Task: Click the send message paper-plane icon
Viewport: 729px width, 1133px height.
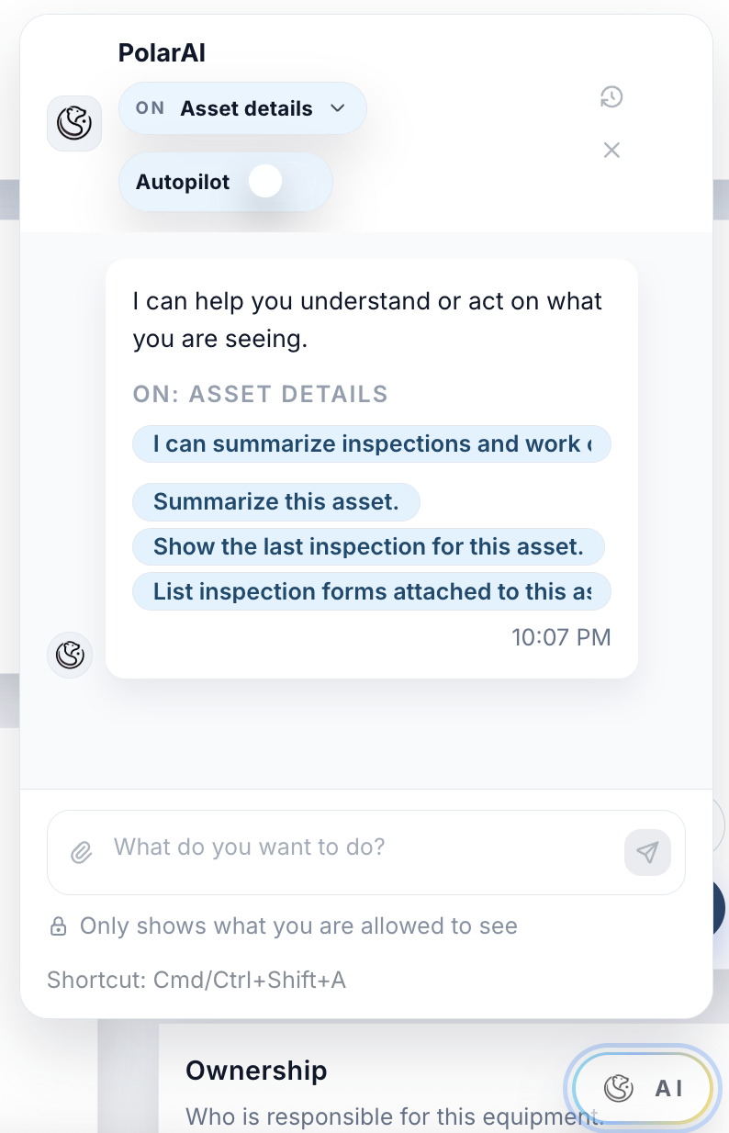Action: (x=647, y=852)
